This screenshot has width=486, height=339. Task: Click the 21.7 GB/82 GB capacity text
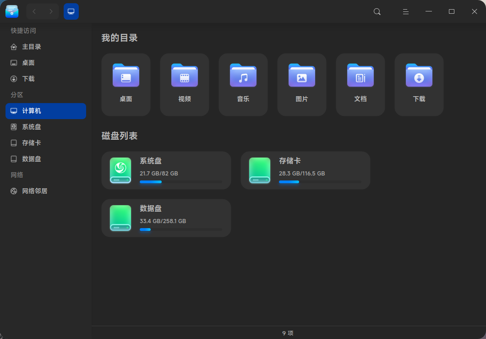coord(158,174)
